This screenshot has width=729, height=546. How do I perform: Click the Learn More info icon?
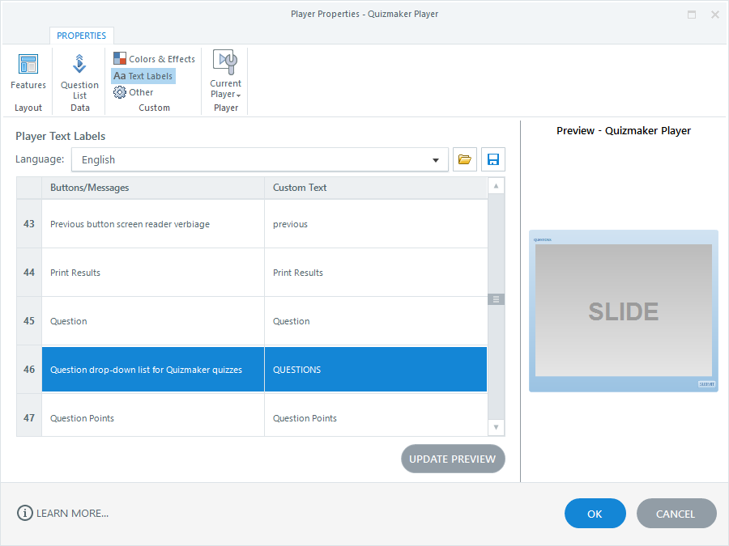(x=24, y=513)
